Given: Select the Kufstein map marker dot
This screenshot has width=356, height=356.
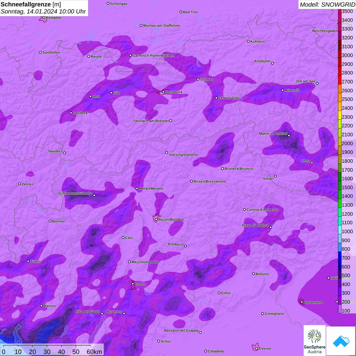Looking at the screenshot, I should coord(248,41).
